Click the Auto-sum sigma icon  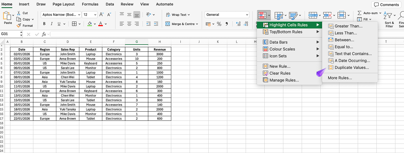coord(359,13)
